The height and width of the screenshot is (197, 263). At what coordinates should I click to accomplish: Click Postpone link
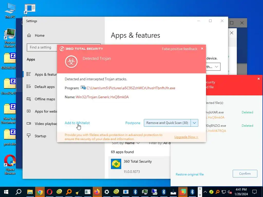click(x=133, y=123)
